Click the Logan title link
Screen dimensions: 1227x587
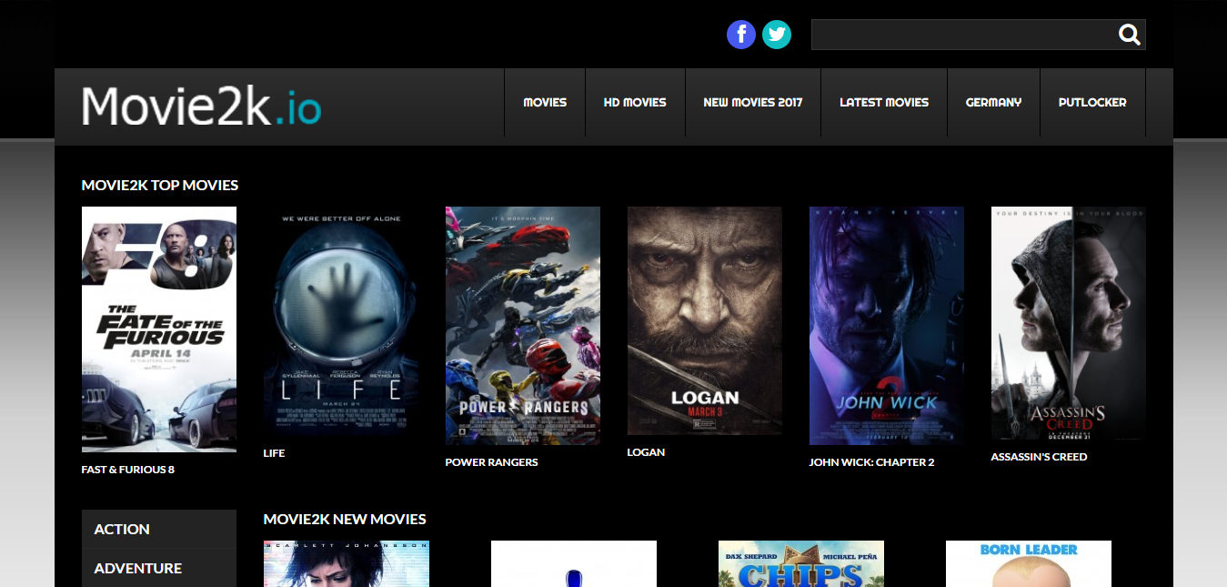[x=646, y=452]
